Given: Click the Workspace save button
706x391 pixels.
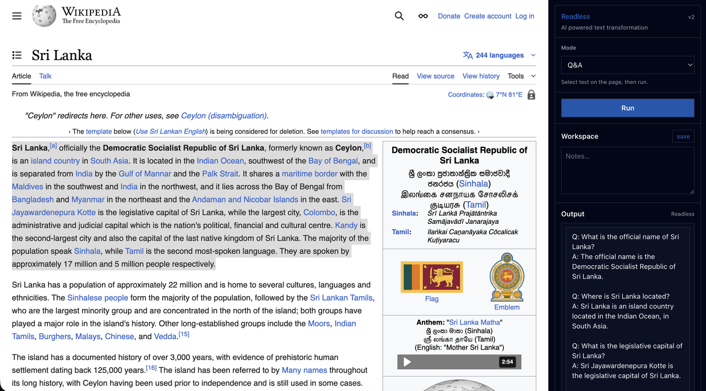Looking at the screenshot, I should (683, 137).
